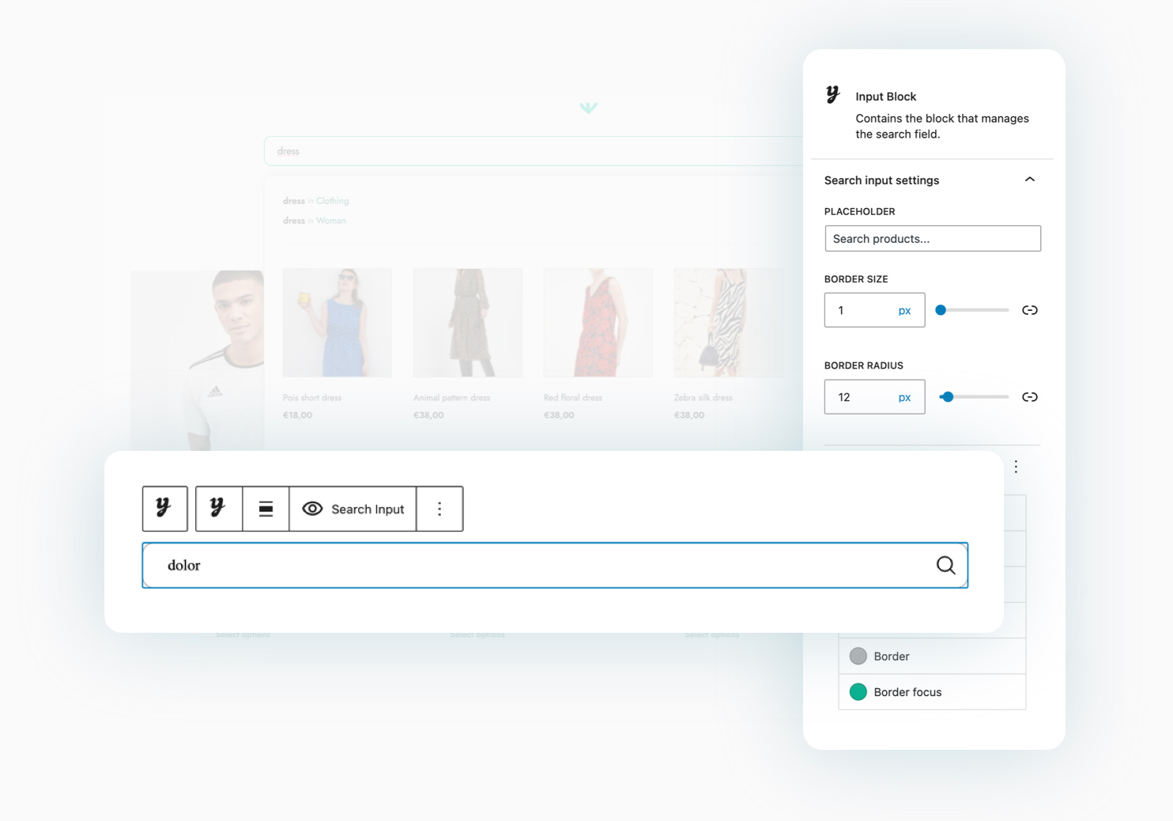Open the Pois short dress product thumbnail
This screenshot has height=821, width=1173.
point(338,323)
